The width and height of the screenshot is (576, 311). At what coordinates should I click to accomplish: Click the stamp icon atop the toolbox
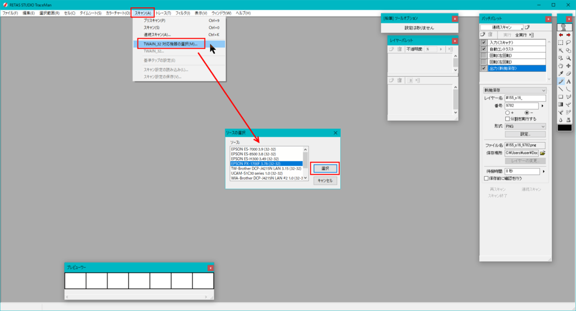point(564,27)
